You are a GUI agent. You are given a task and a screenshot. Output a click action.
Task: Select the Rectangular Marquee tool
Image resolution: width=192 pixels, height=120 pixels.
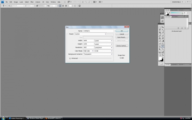tap(160, 27)
